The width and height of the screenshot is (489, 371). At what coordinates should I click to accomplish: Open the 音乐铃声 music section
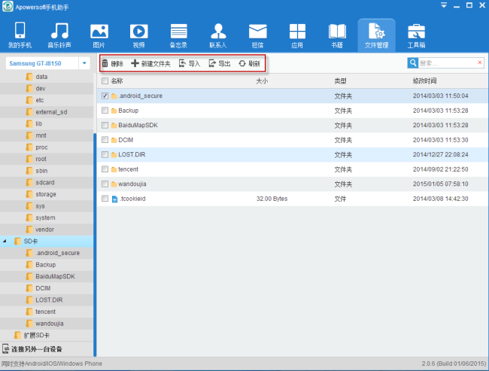[59, 35]
